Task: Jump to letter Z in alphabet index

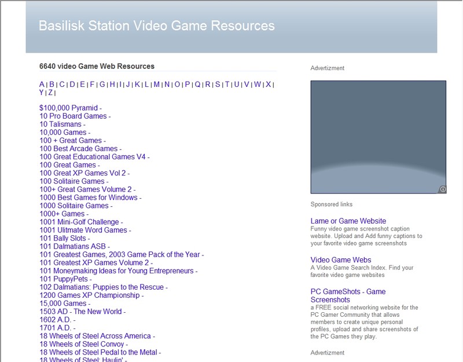Action: 50,93
